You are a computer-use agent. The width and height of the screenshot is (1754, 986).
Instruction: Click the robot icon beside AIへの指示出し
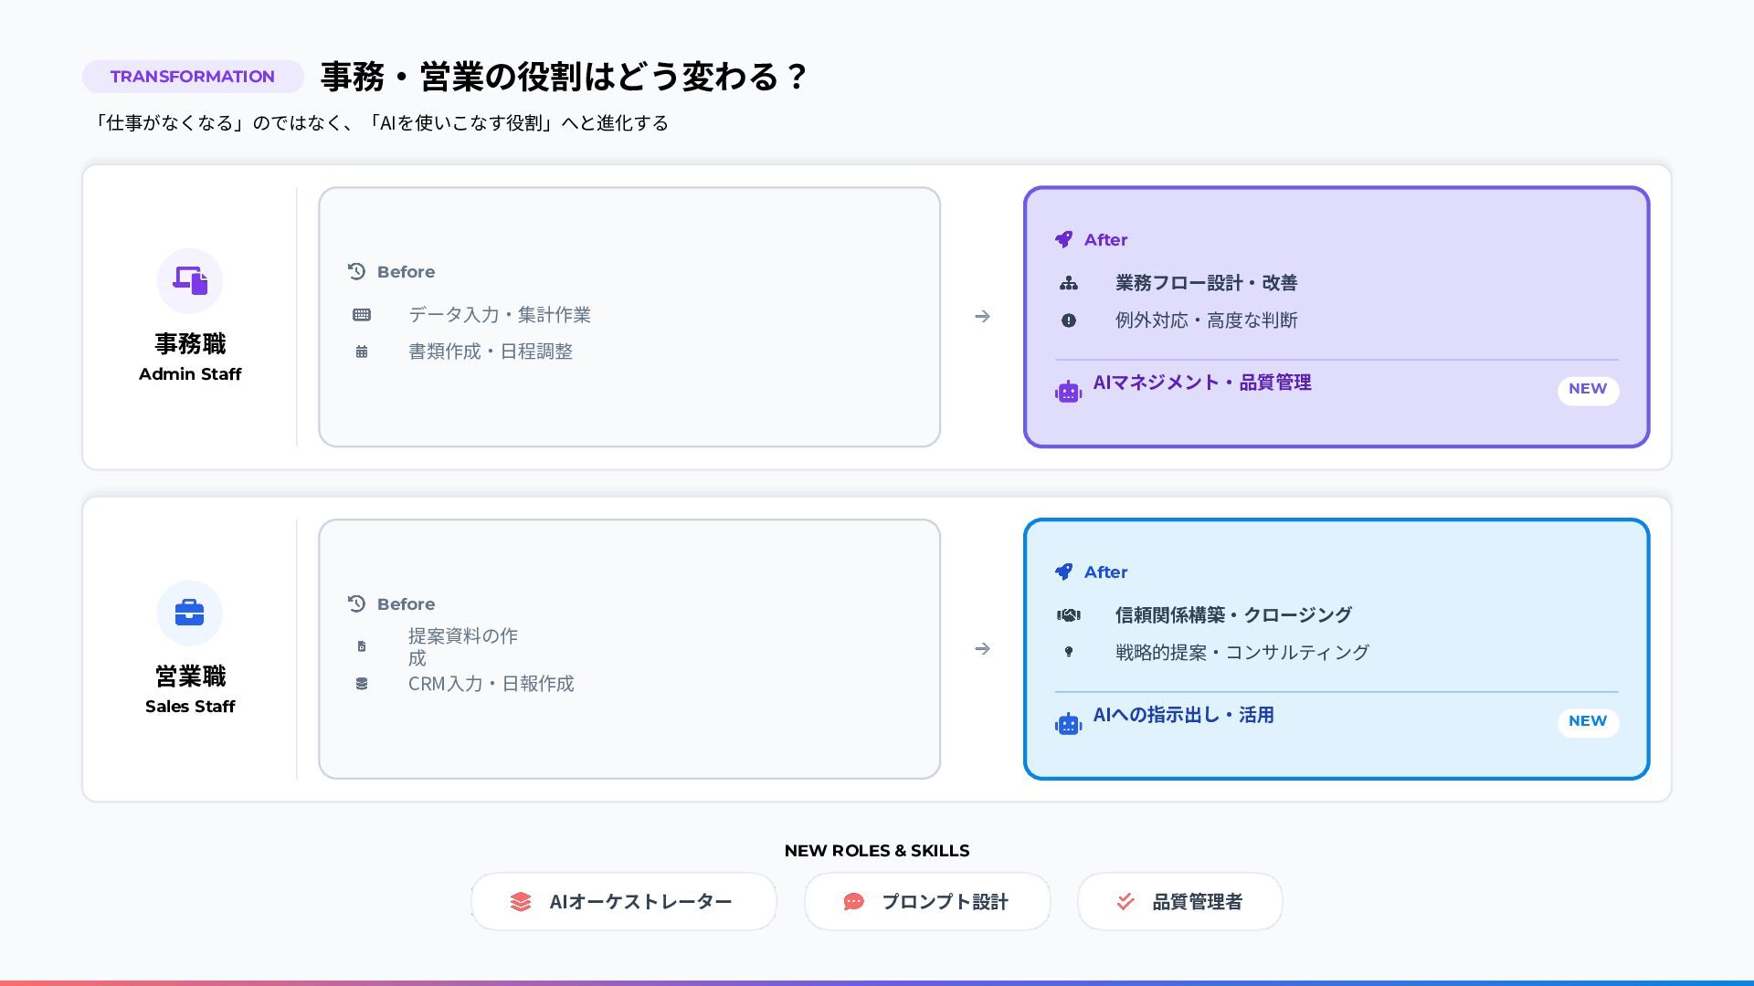[1068, 724]
